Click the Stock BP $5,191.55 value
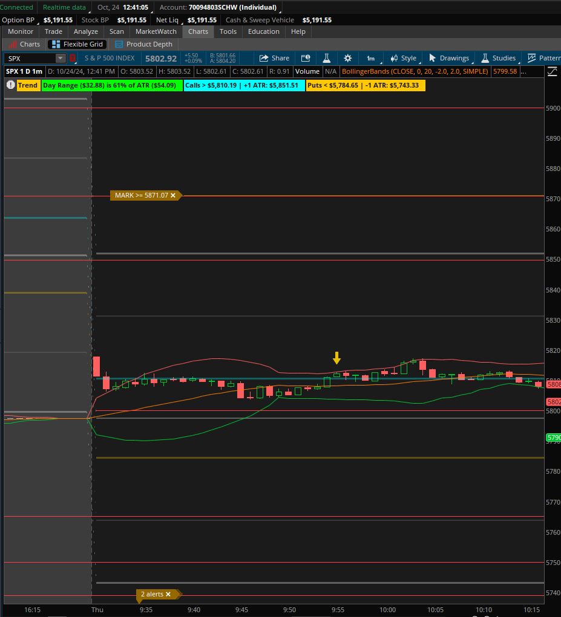 click(131, 20)
